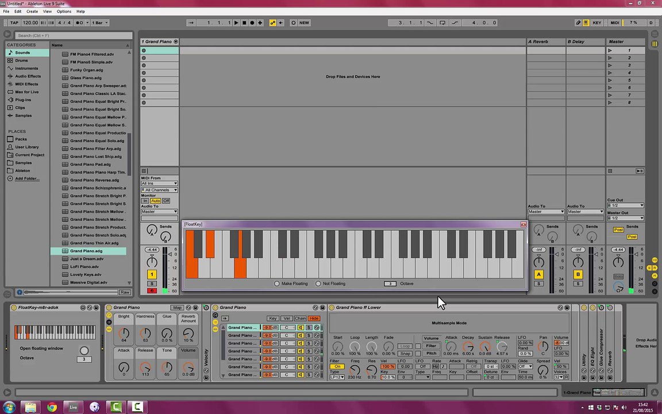The image size is (662, 414).
Task: Click the Map button on Grand Piano rack
Action: click(x=177, y=308)
